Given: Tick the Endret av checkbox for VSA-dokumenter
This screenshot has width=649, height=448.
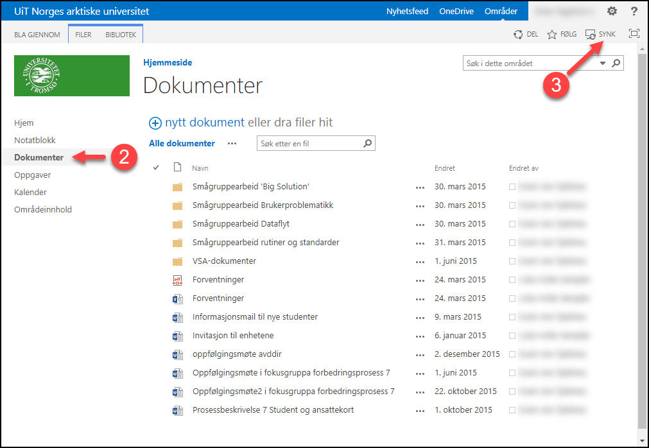Looking at the screenshot, I should (512, 261).
